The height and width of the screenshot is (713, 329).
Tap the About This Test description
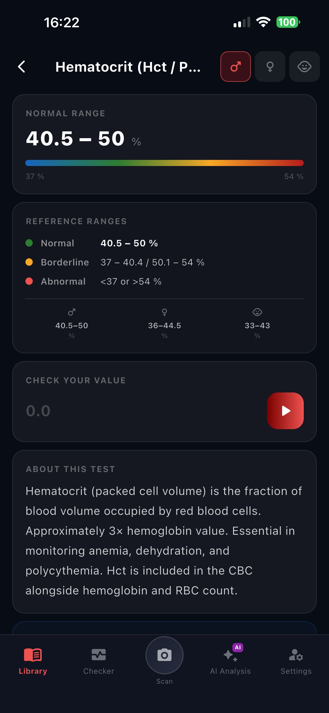[x=164, y=541]
